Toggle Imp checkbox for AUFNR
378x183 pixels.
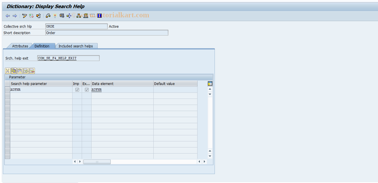[x=77, y=90]
